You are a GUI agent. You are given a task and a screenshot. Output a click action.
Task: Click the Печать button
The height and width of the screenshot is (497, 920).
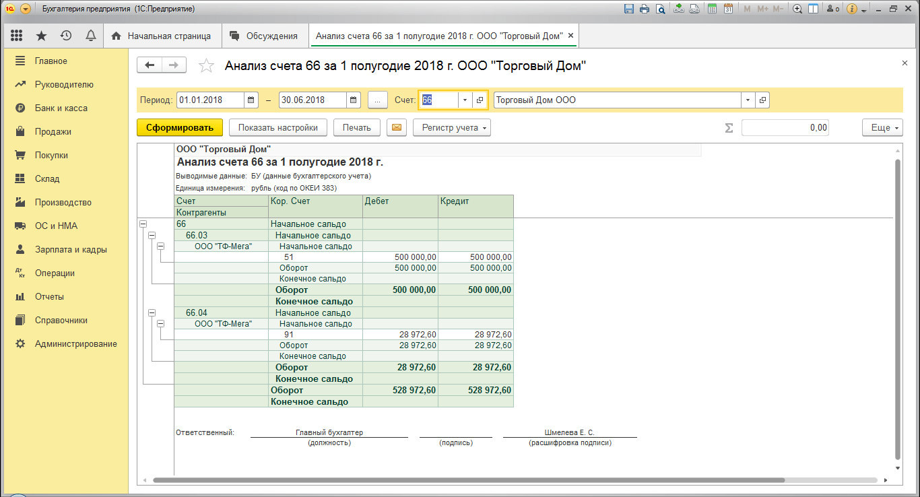click(357, 127)
